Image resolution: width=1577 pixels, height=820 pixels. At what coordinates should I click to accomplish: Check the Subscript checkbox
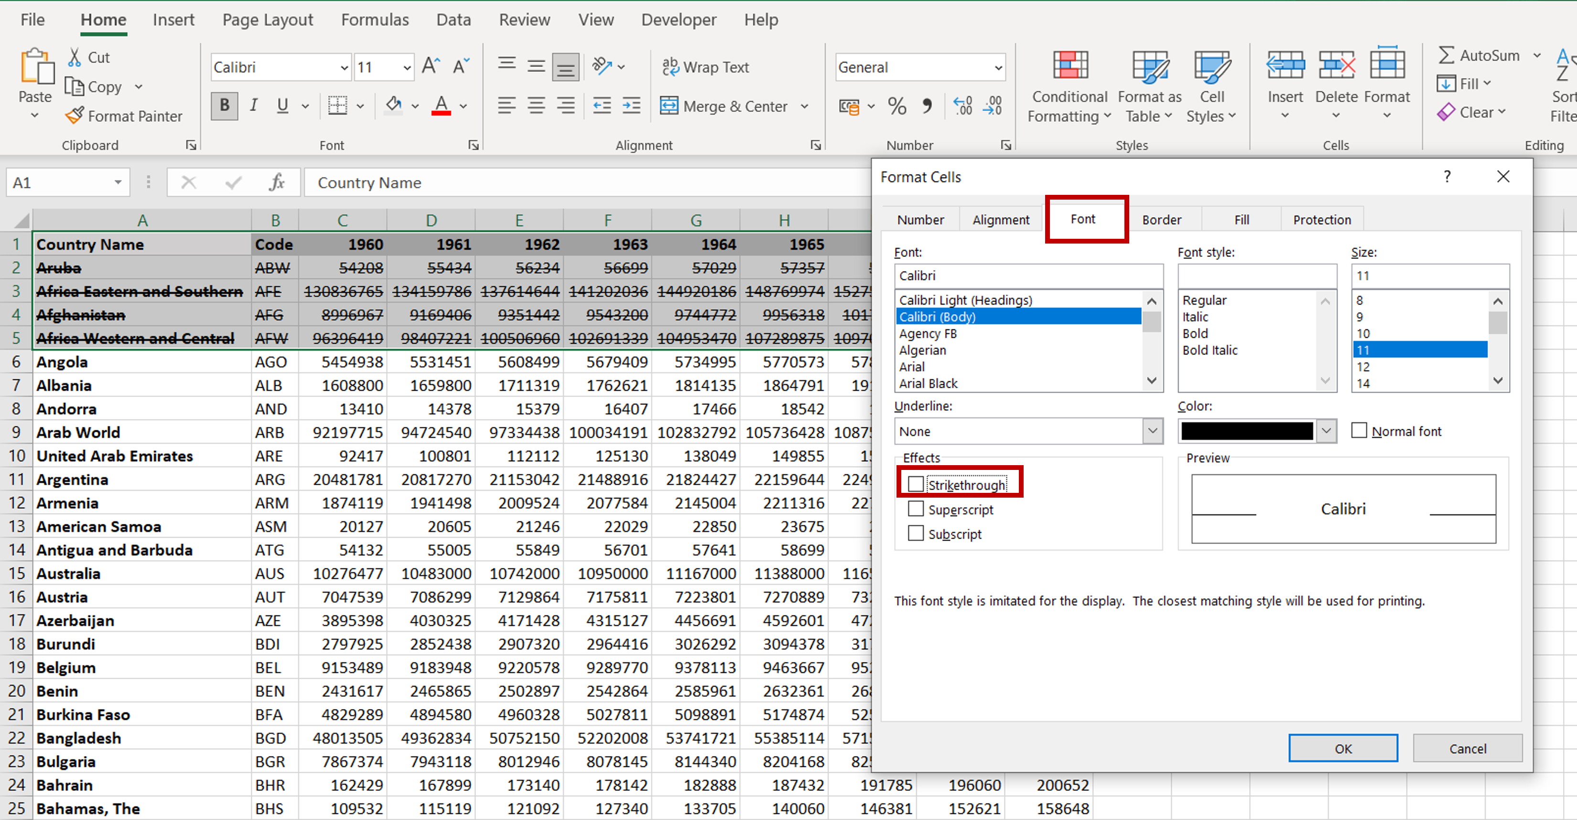916,533
